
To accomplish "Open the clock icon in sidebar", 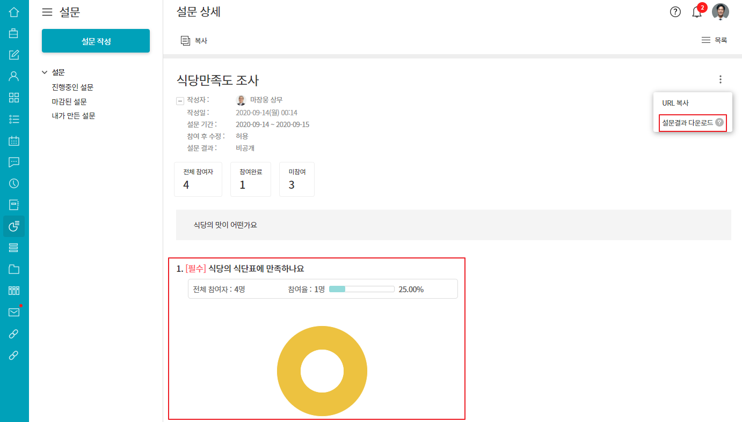I will [14, 183].
